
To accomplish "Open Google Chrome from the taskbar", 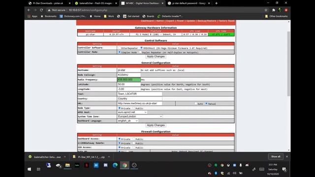I will [x=125, y=165].
